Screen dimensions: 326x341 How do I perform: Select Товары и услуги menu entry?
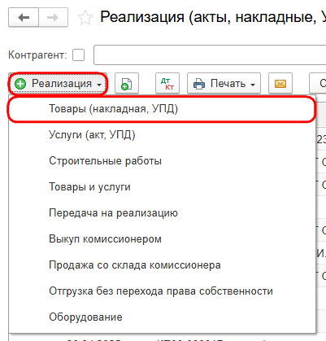pyautogui.click(x=162, y=187)
